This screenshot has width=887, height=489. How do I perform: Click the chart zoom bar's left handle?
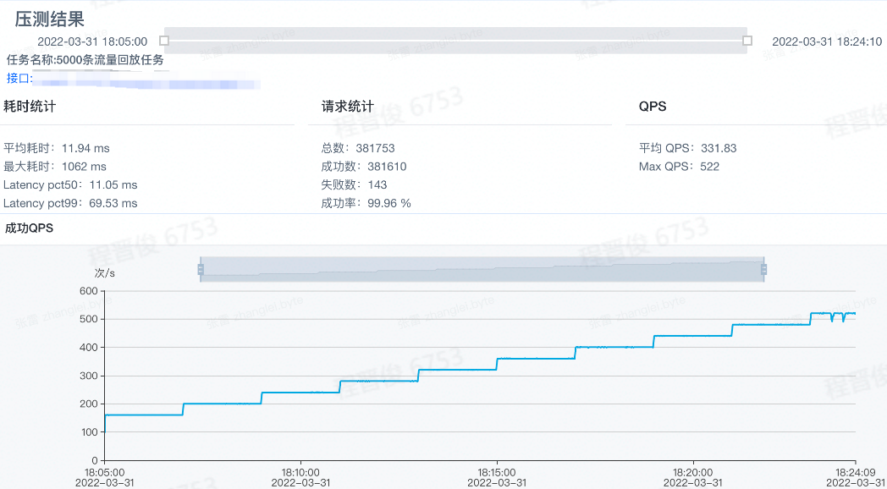201,269
